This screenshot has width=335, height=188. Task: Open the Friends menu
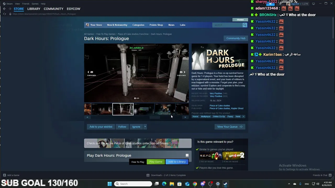(x=26, y=4)
